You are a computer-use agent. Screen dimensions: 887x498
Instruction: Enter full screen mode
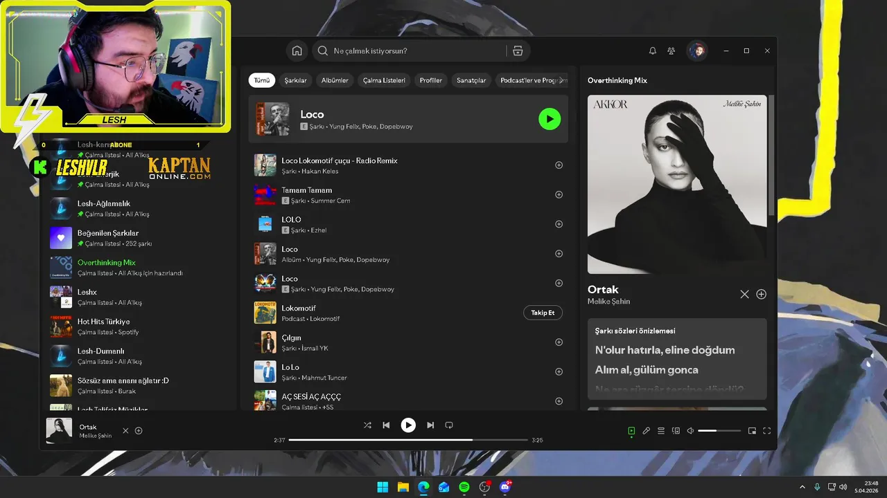point(767,431)
